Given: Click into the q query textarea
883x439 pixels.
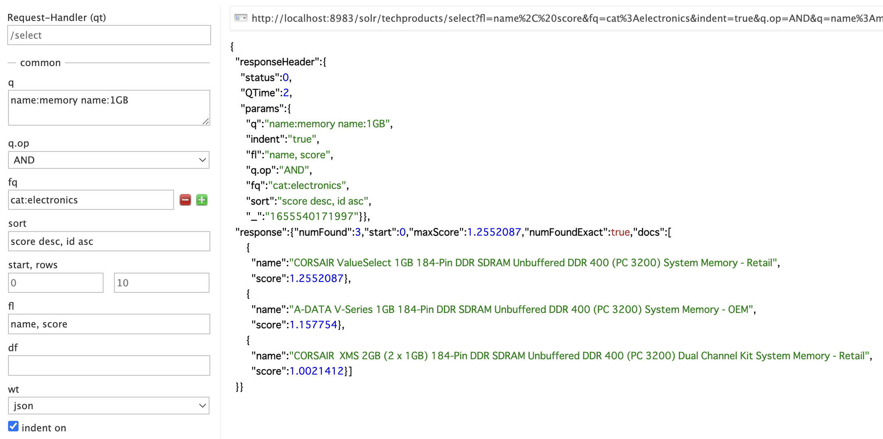Looking at the screenshot, I should tap(109, 108).
